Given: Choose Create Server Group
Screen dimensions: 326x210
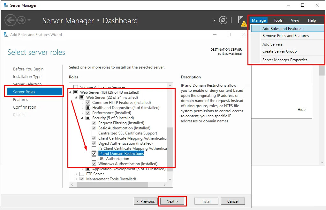Looking at the screenshot, I should (288, 51).
